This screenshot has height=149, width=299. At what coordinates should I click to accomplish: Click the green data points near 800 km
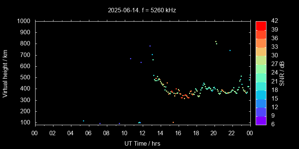tap(216, 42)
